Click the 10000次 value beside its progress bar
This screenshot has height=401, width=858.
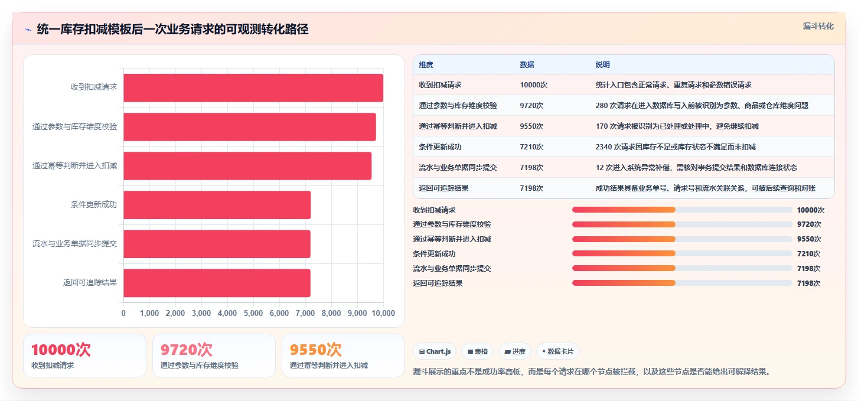[810, 210]
